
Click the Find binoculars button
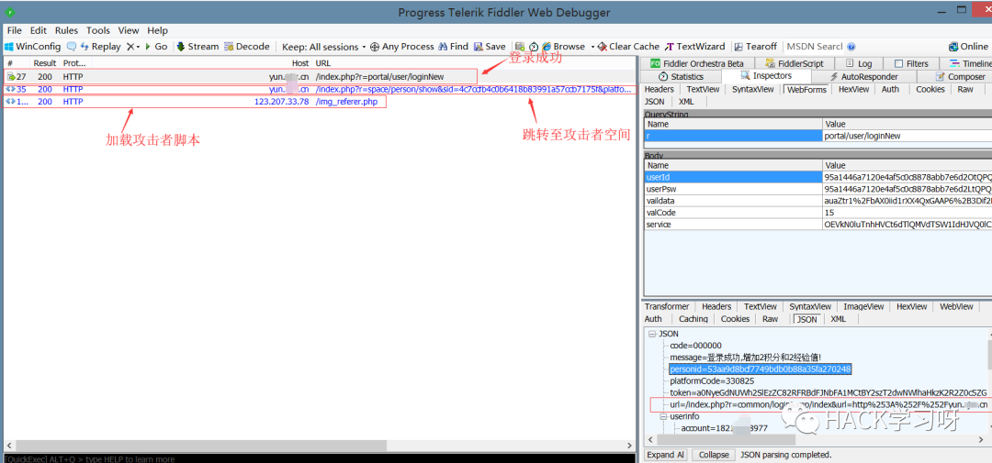[x=454, y=47]
